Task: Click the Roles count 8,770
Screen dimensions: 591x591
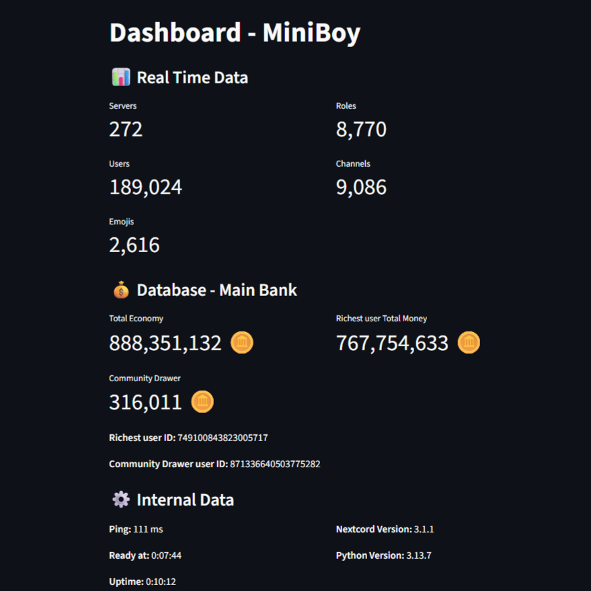Action: coord(361,129)
